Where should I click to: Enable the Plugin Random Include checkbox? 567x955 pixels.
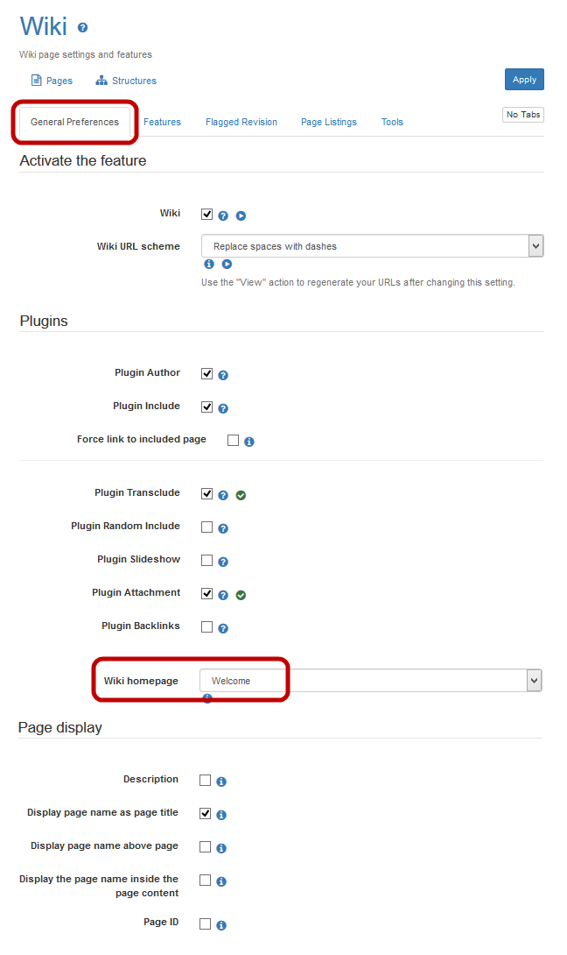pyautogui.click(x=207, y=527)
